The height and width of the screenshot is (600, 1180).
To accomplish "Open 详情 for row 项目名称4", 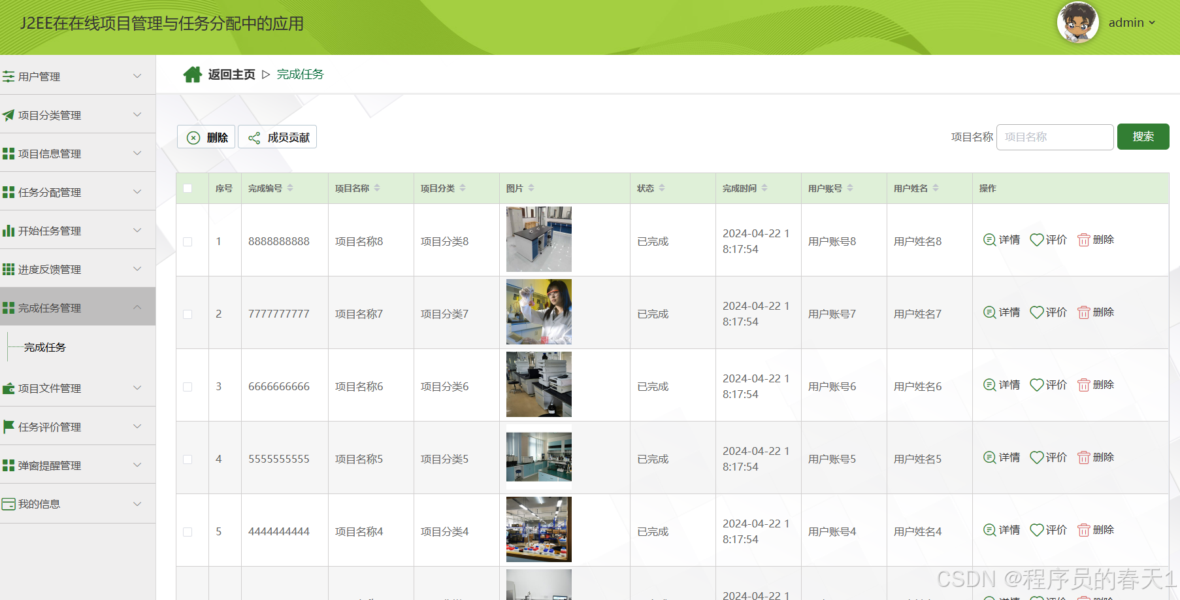I will point(1002,530).
